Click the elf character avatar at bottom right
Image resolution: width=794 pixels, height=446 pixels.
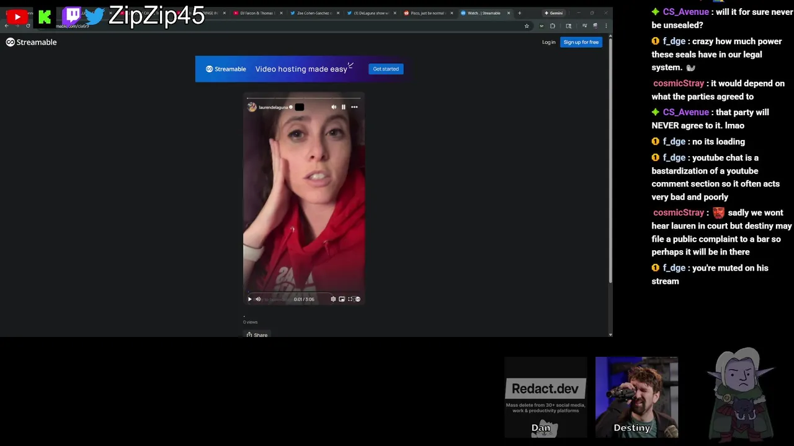pos(741,394)
